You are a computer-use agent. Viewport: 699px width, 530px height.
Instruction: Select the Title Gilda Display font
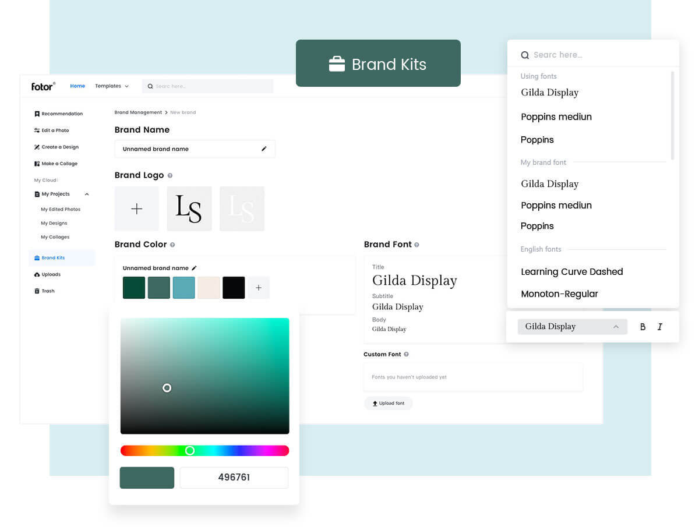[x=415, y=281]
